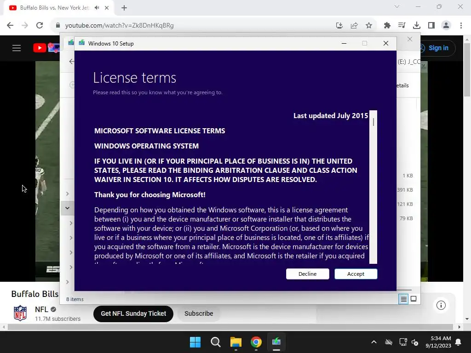The image size is (471, 353).
Task: Click the install app icon in address bar
Action: [339, 26]
